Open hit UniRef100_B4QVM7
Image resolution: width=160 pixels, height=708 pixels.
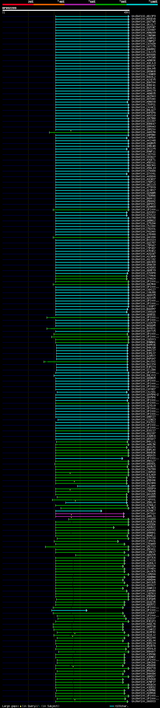point(143,309)
